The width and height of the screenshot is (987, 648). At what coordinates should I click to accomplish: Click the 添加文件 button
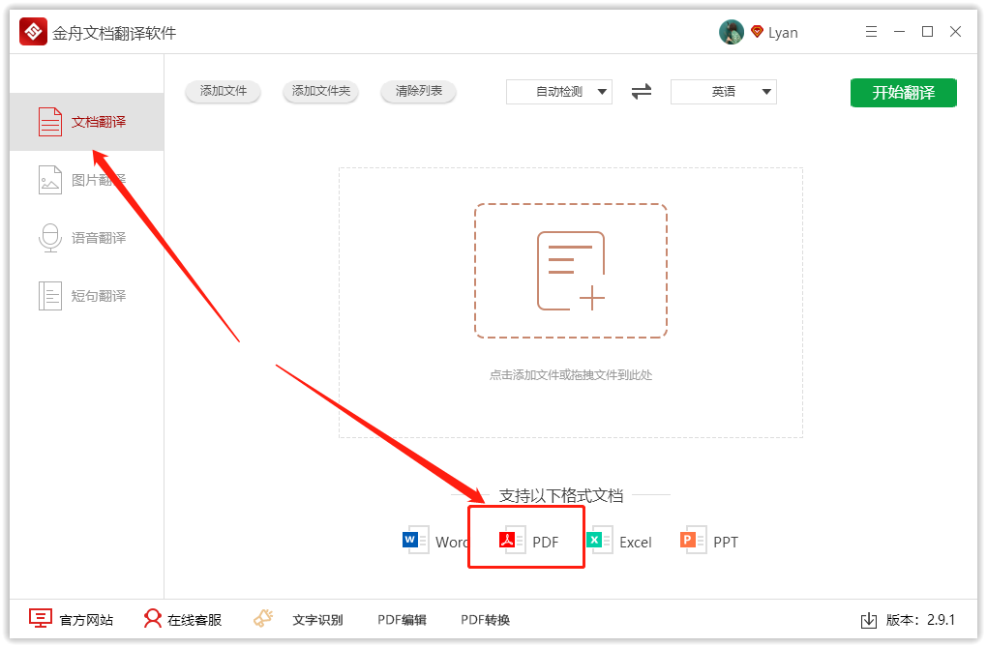pyautogui.click(x=223, y=91)
